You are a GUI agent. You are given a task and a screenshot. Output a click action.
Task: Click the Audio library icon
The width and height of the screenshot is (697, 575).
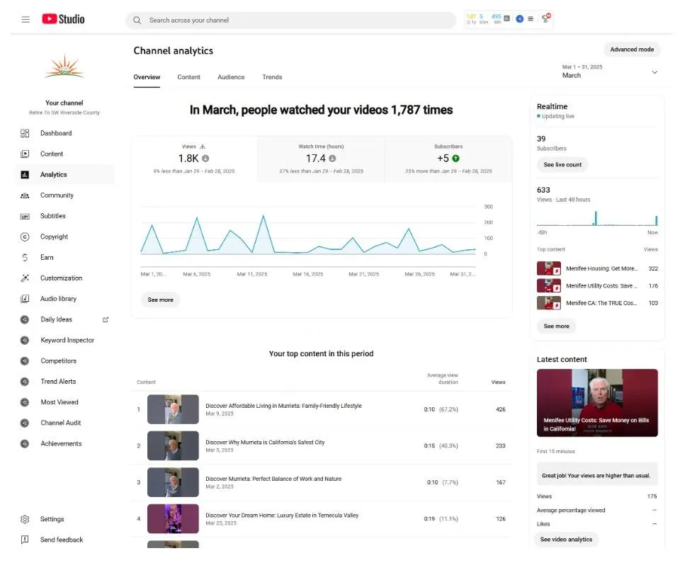pos(25,299)
